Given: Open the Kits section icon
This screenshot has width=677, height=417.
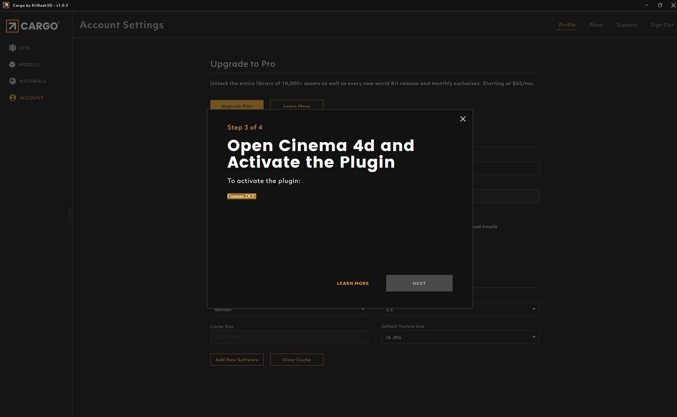Looking at the screenshot, I should tap(13, 48).
